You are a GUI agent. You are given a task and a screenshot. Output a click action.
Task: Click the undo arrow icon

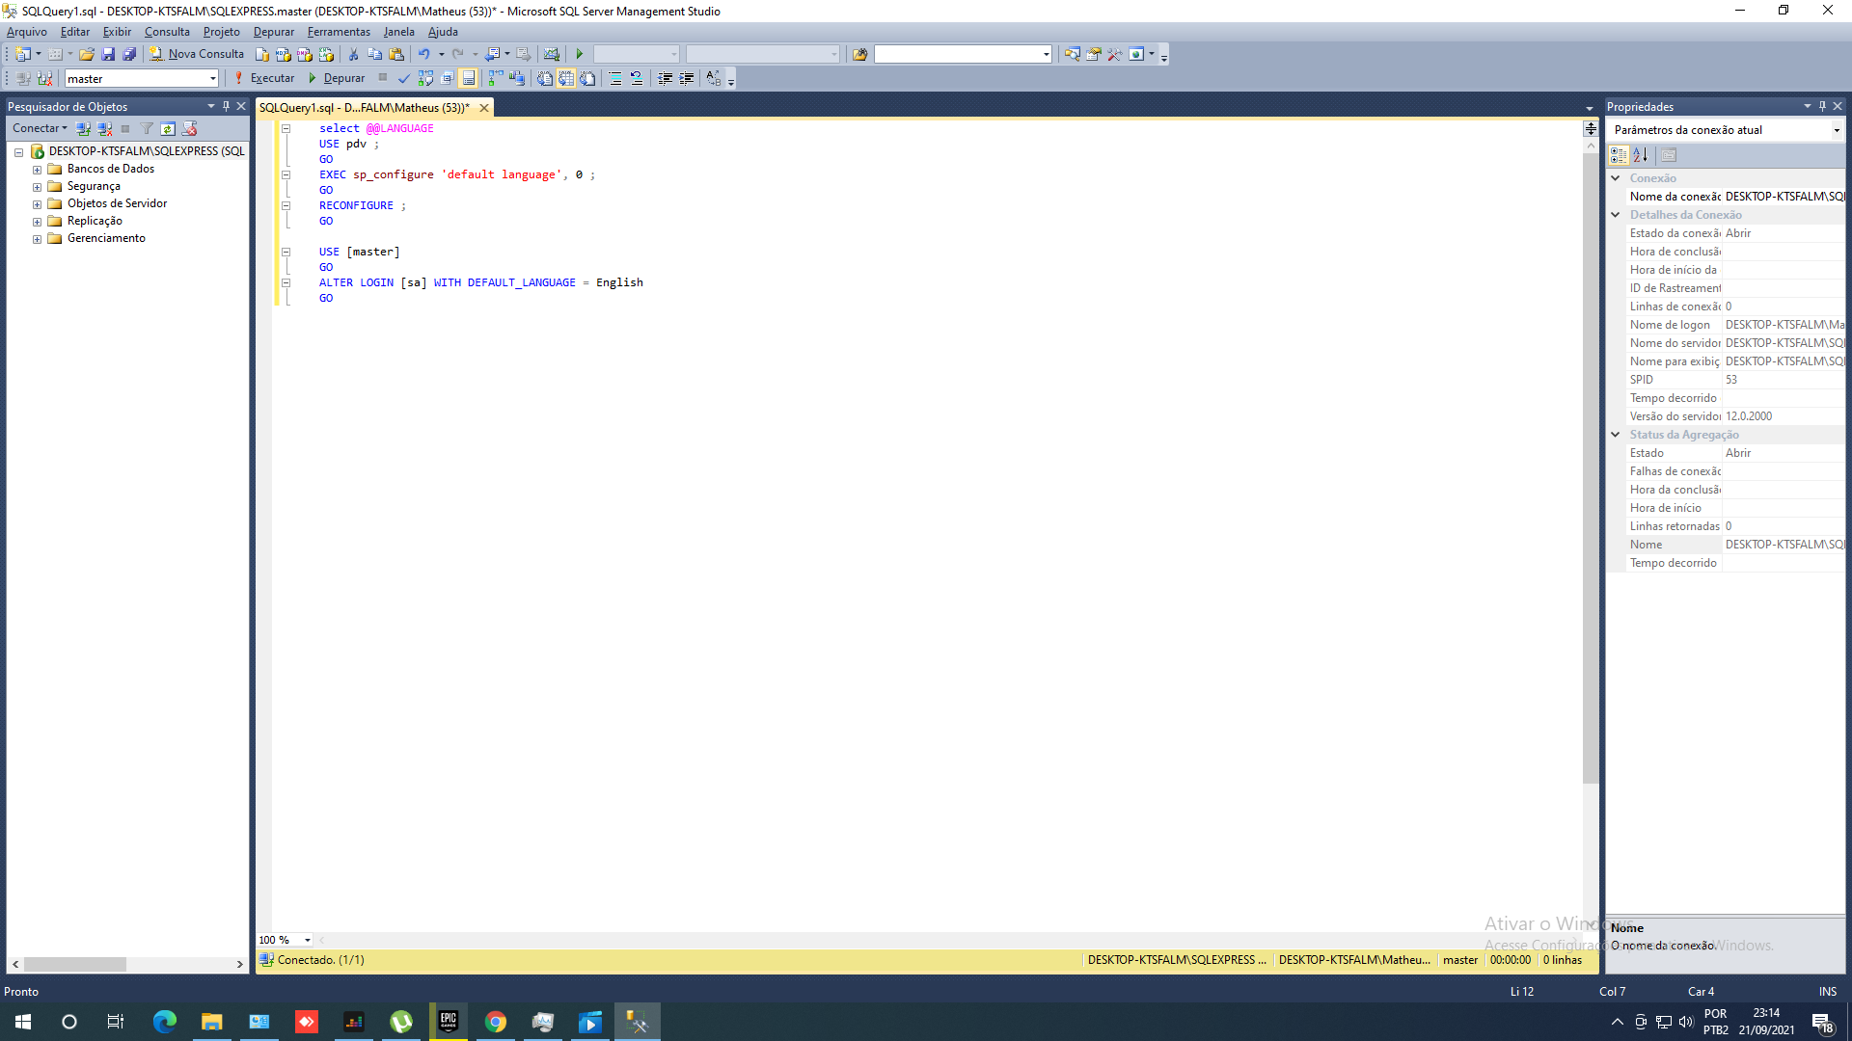point(423,54)
